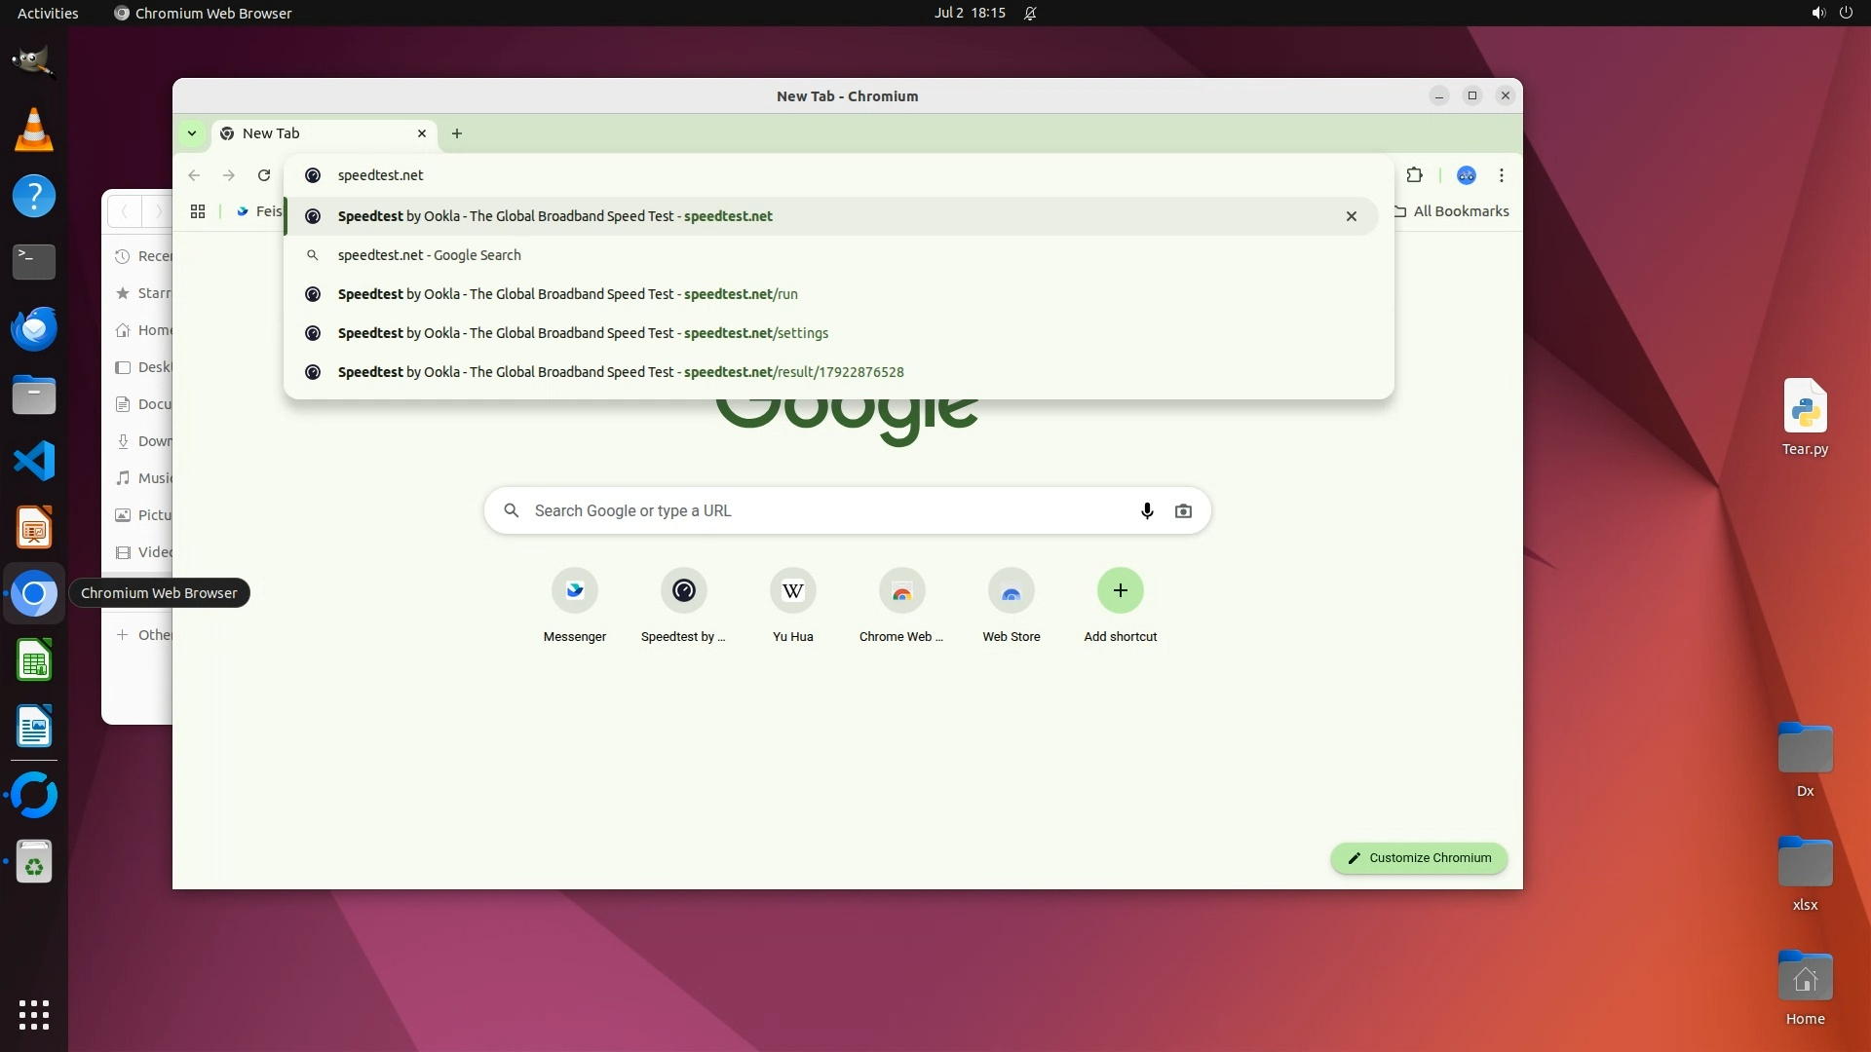The image size is (1871, 1052).
Task: Reload the page with refresh icon
Action: [263, 175]
